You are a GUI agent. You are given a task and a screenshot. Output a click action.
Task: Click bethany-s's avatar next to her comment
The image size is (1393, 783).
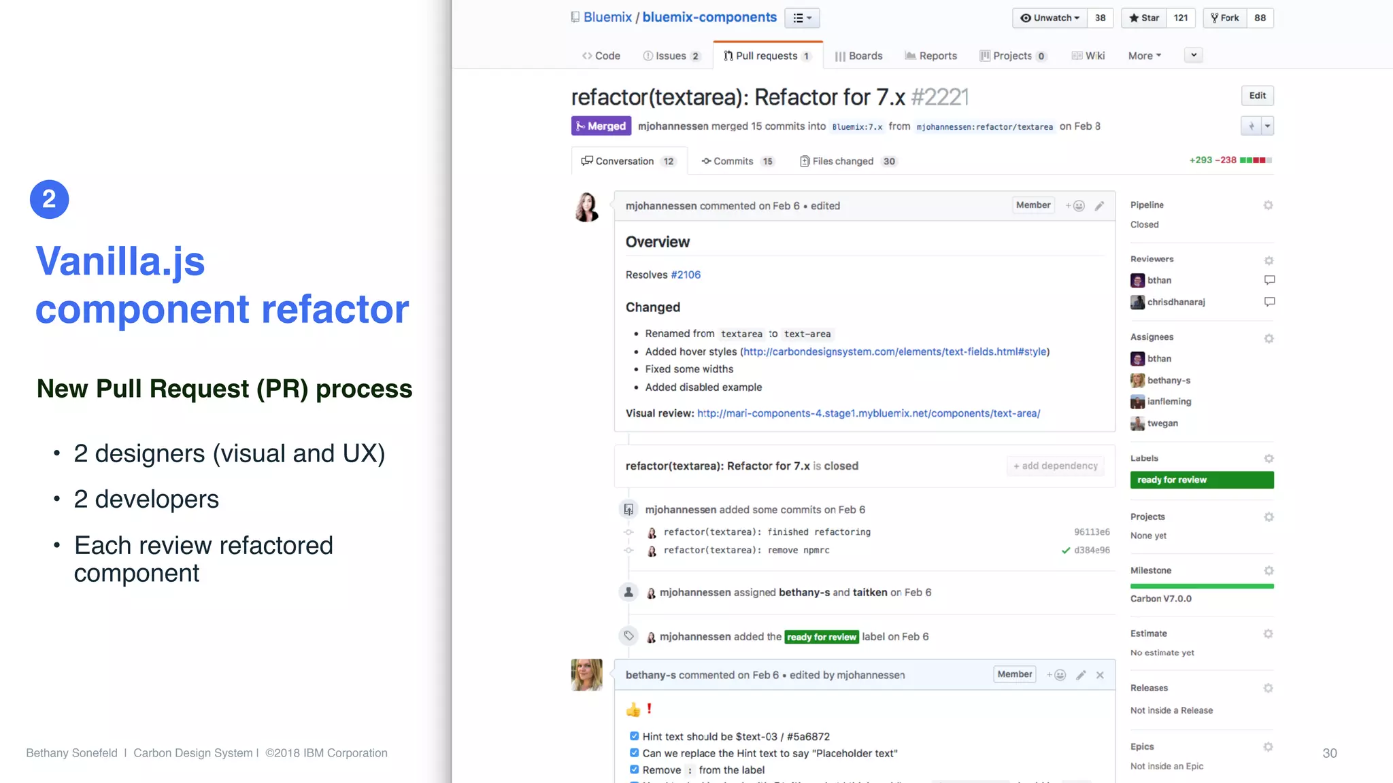pos(587,675)
